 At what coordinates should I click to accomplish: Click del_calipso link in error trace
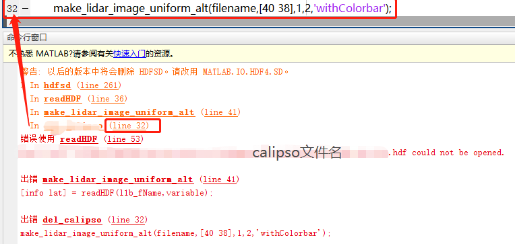tap(72, 220)
